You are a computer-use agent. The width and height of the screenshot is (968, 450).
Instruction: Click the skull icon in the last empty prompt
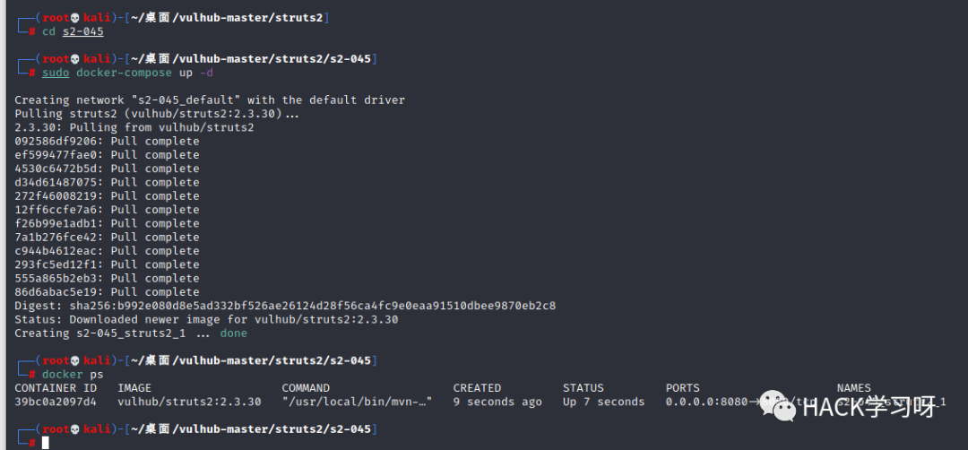[74, 429]
